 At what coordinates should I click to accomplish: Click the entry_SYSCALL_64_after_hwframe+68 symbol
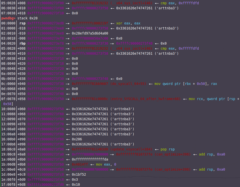coord(145,99)
